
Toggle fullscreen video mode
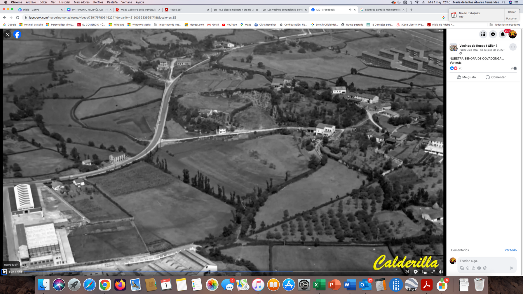pyautogui.click(x=433, y=272)
